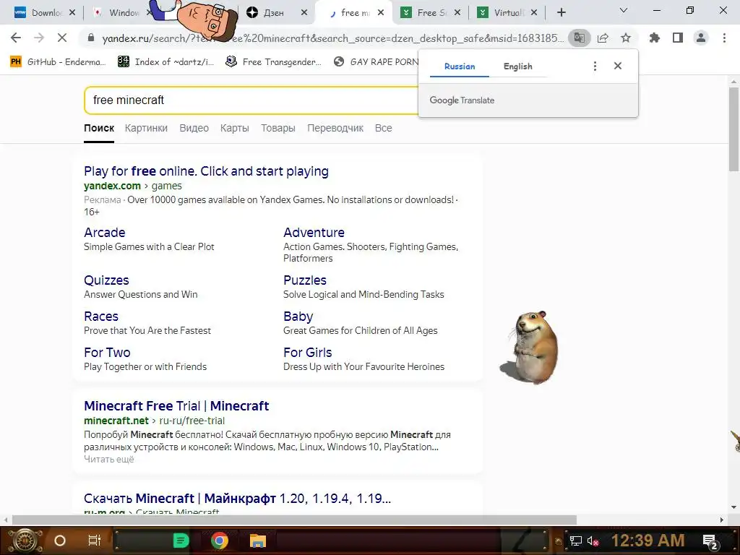
Task: Open the Adventure games link
Action: point(314,233)
